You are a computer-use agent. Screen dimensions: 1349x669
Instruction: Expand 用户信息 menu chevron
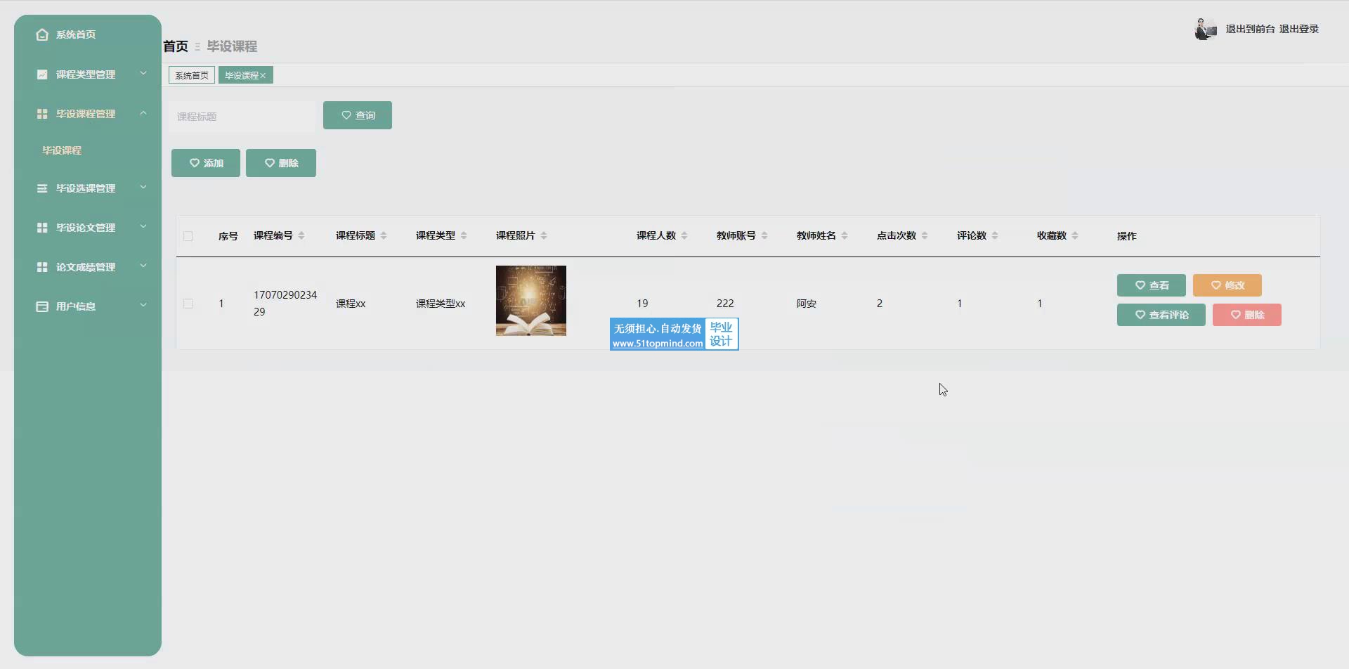143,305
